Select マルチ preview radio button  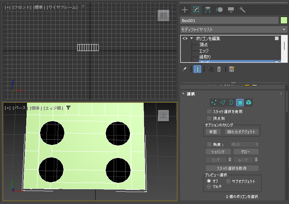click(209, 186)
